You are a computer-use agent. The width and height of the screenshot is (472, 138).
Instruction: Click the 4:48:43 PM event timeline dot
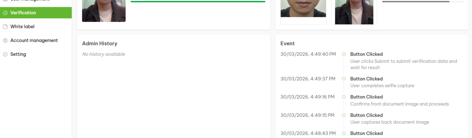pos(344,133)
